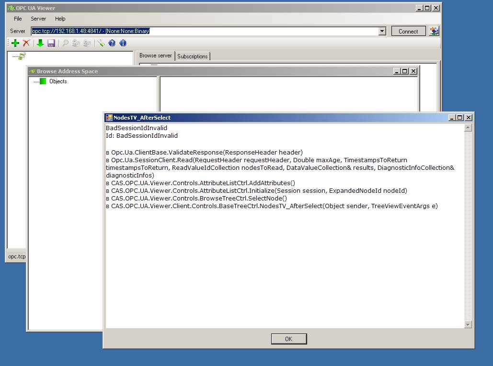Viewport: 493px width, 366px height.
Task: Select the green Objects node icon
Action: tap(43, 81)
